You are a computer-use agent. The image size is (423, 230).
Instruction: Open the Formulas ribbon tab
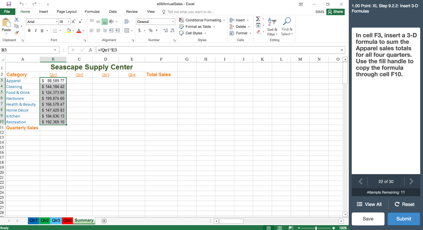click(x=92, y=12)
